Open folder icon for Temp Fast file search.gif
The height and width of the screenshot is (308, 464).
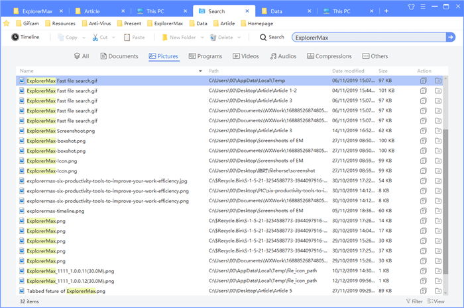pos(438,81)
